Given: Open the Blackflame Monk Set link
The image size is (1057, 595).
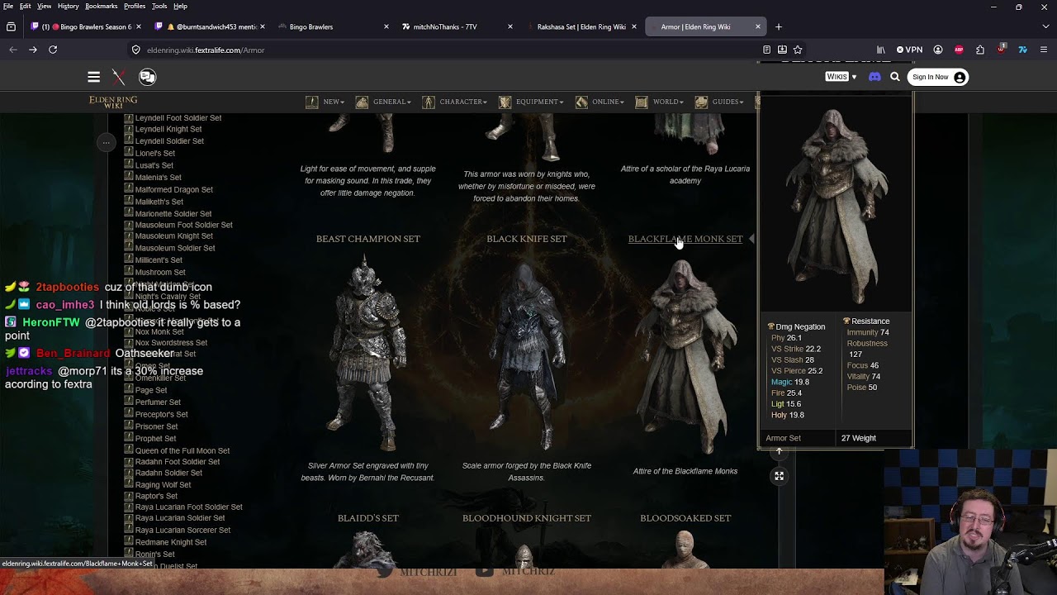Looking at the screenshot, I should 685,239.
